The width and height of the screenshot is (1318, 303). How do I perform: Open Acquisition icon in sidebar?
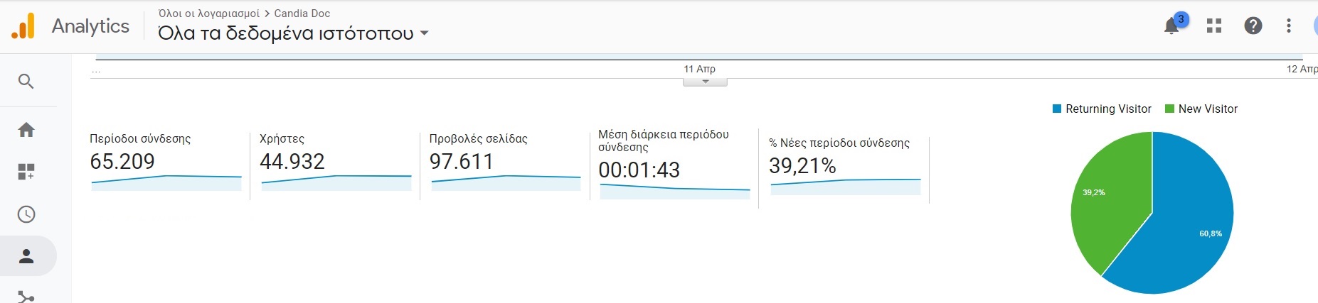pyautogui.click(x=26, y=297)
